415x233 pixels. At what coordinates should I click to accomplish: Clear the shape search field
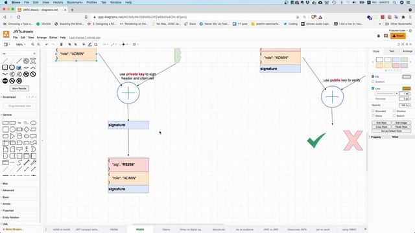34,54
